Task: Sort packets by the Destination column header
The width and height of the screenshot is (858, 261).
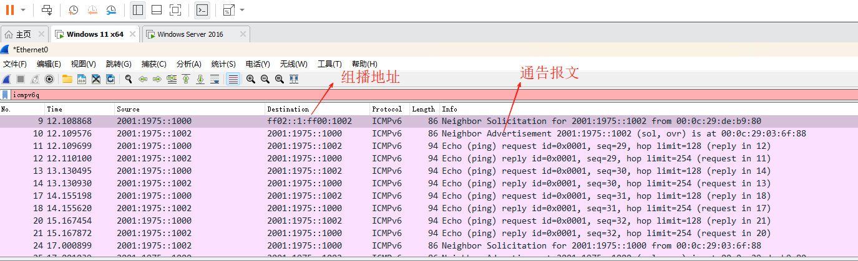Action: [x=318, y=109]
